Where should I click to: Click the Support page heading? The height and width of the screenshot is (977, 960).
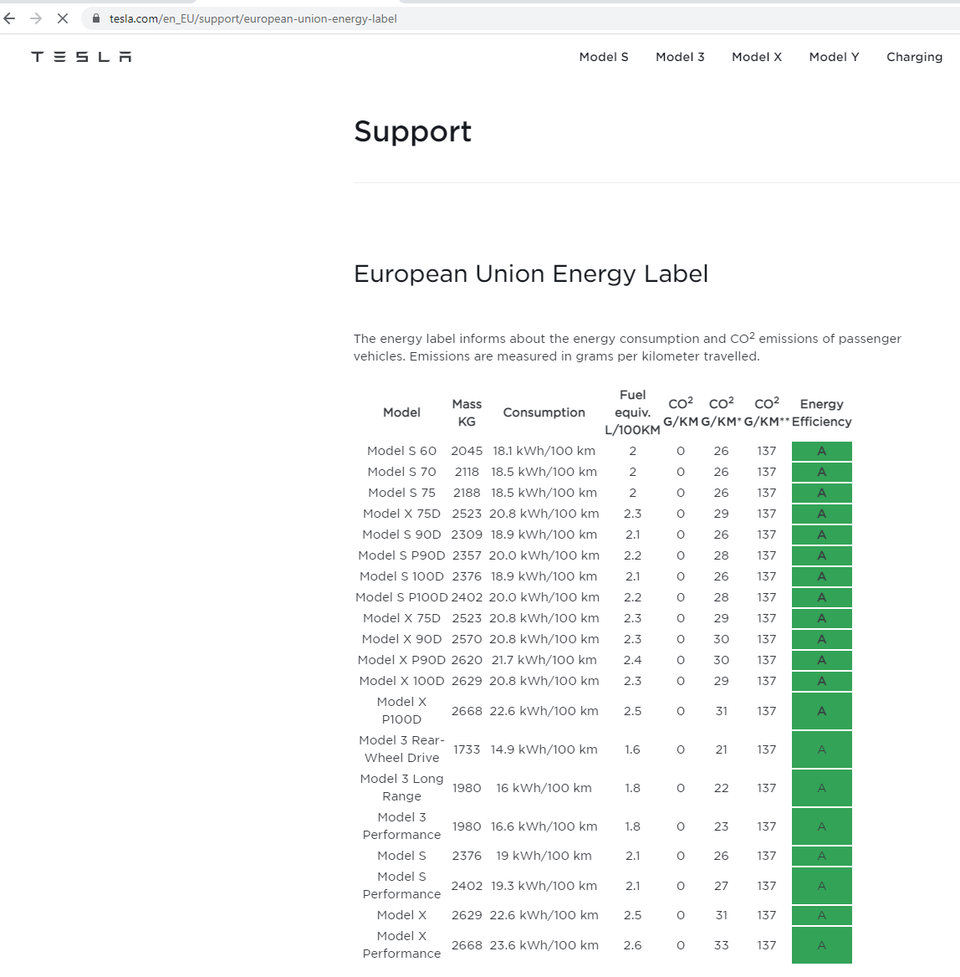[412, 131]
